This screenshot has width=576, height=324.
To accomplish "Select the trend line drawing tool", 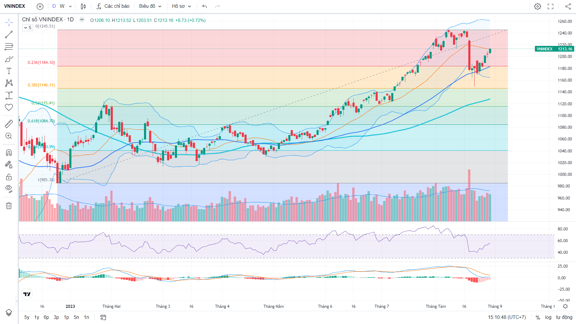I will click(9, 34).
